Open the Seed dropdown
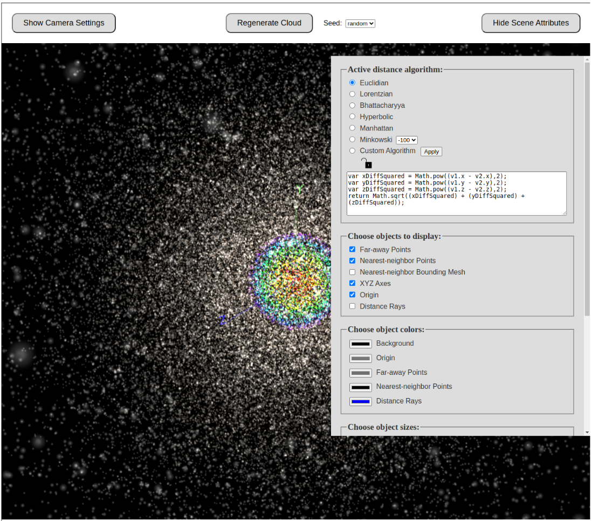Screen dimensions: 592x521 [360, 23]
